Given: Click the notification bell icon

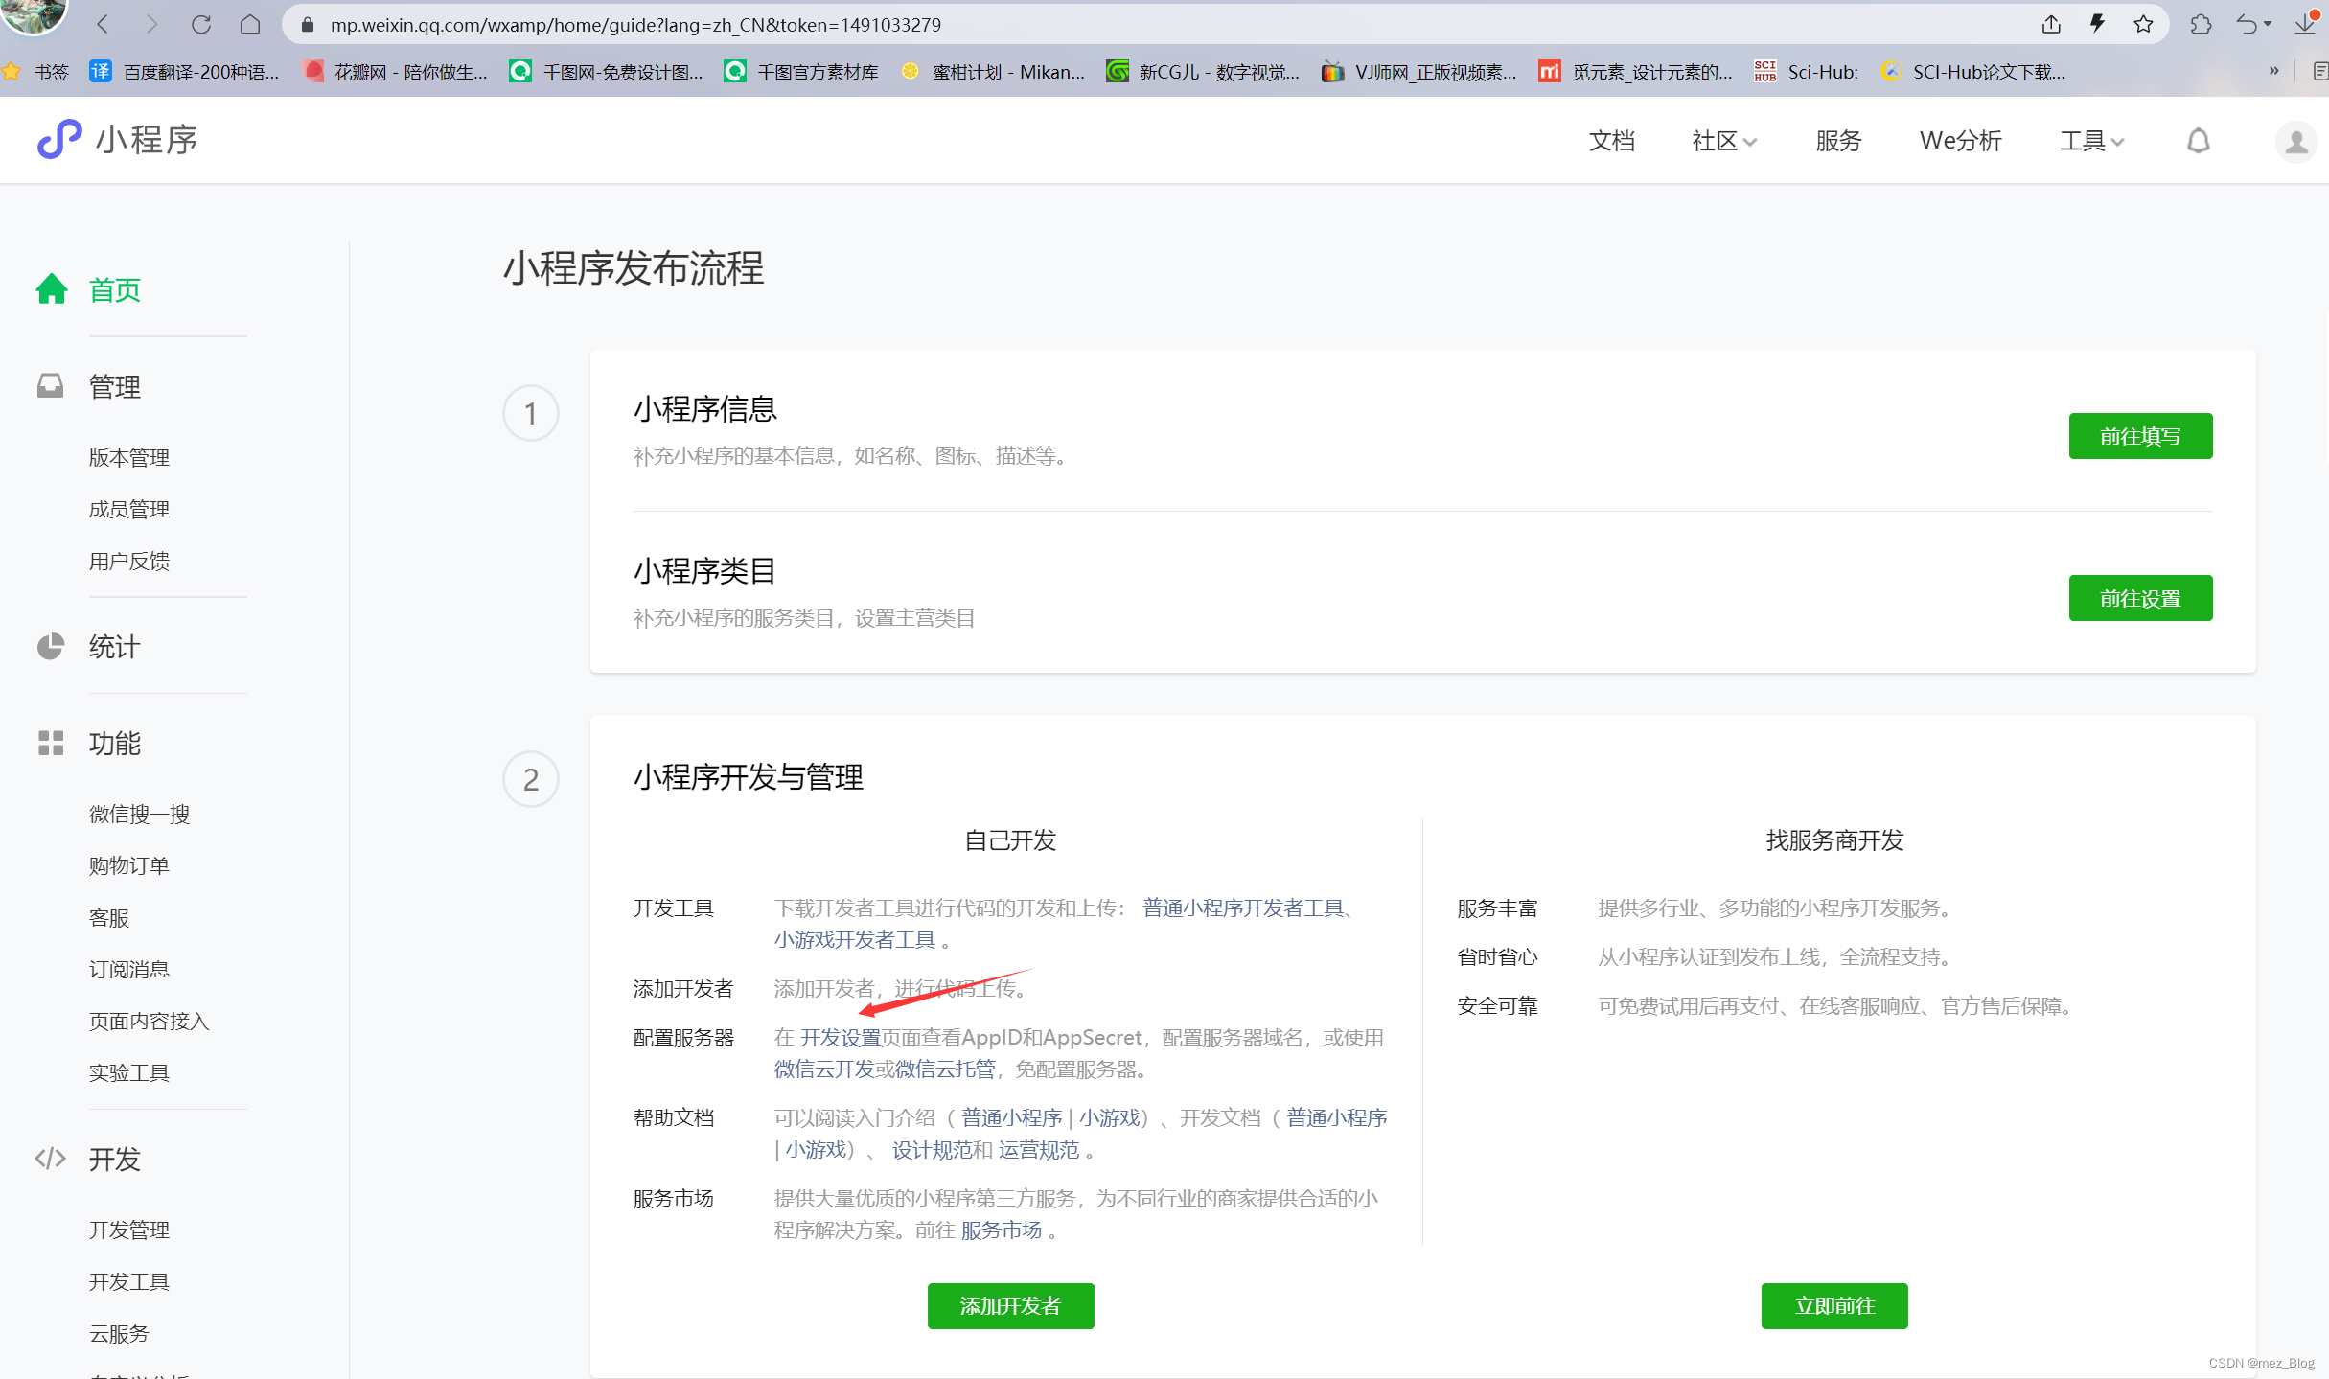Looking at the screenshot, I should [2198, 142].
